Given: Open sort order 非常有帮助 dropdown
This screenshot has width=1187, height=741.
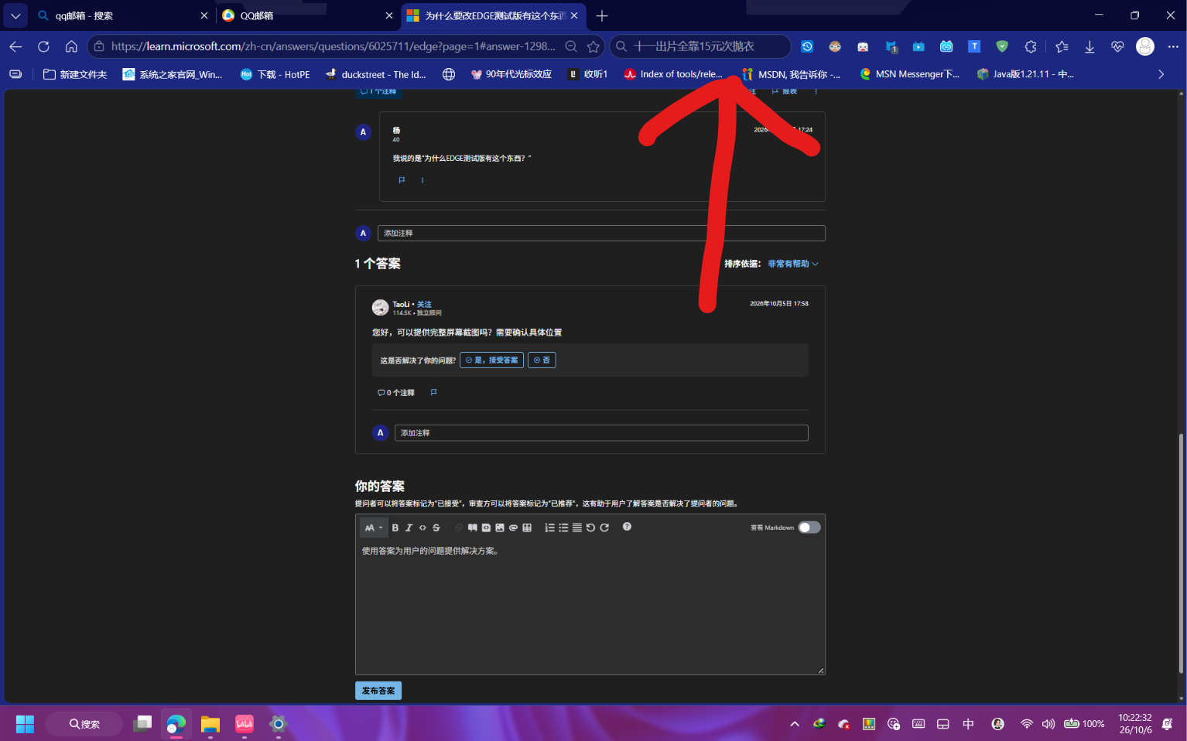Looking at the screenshot, I should [793, 264].
